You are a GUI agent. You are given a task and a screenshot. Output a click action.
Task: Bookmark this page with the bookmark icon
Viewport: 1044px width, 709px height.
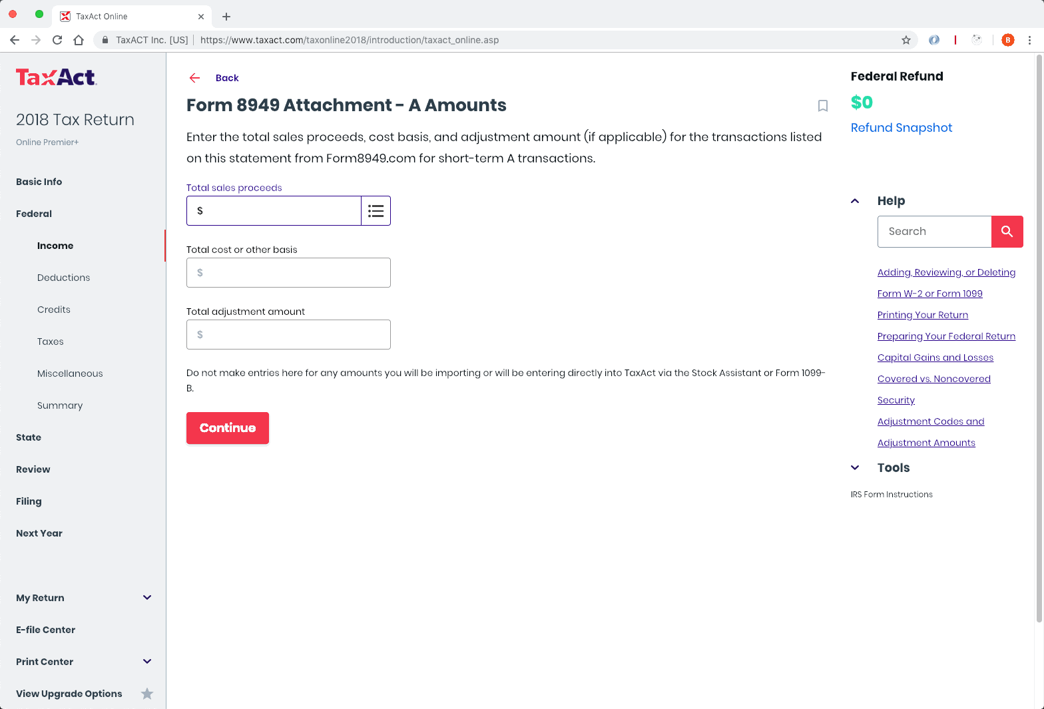823,106
